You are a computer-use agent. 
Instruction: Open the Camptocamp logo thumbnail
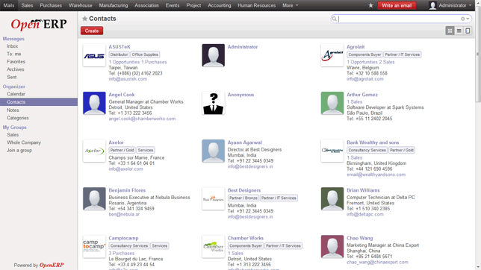94,247
